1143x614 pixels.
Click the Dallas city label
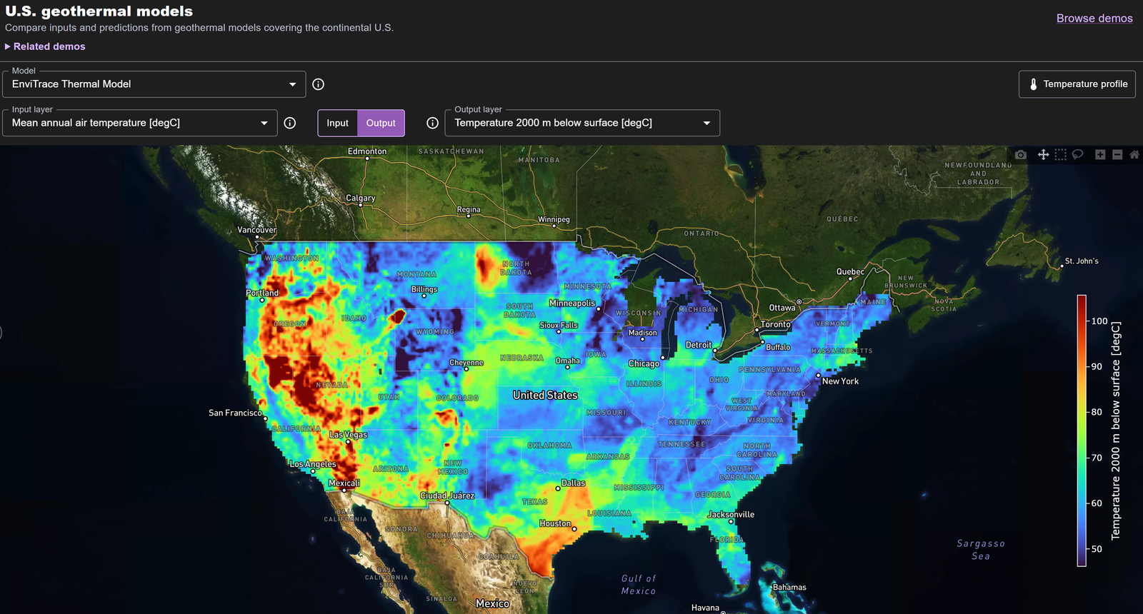click(x=573, y=483)
